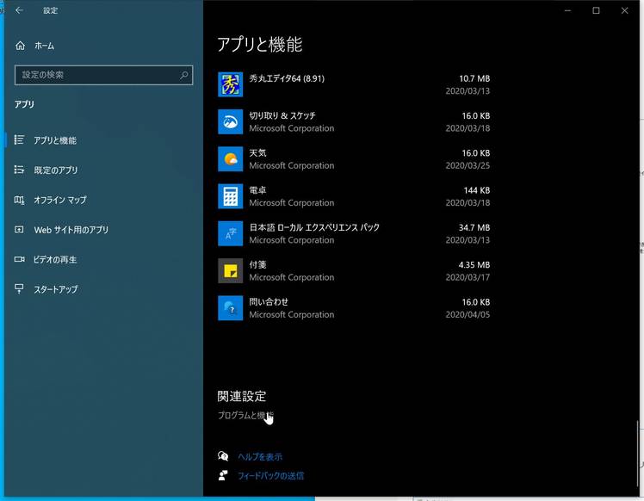Image resolution: width=644 pixels, height=501 pixels.
Task: Select 秀丸エディタ64 (8.91) app name
Action: [x=287, y=78]
